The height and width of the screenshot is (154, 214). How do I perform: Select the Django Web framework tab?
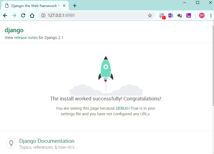pos(35,6)
